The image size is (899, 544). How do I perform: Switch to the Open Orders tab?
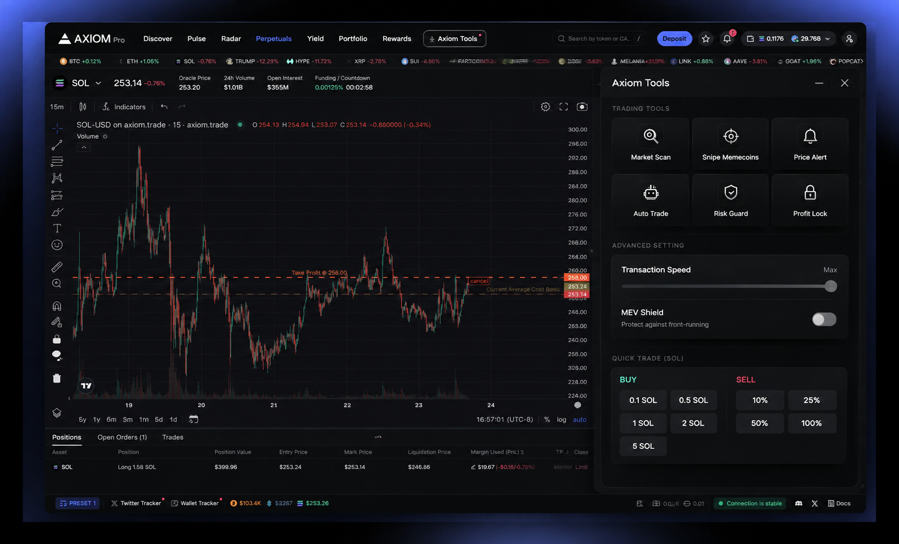tap(122, 437)
